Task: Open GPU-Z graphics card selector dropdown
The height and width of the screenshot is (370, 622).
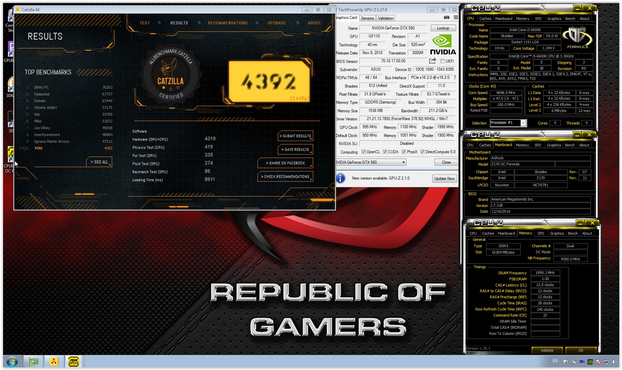Action: 403,162
